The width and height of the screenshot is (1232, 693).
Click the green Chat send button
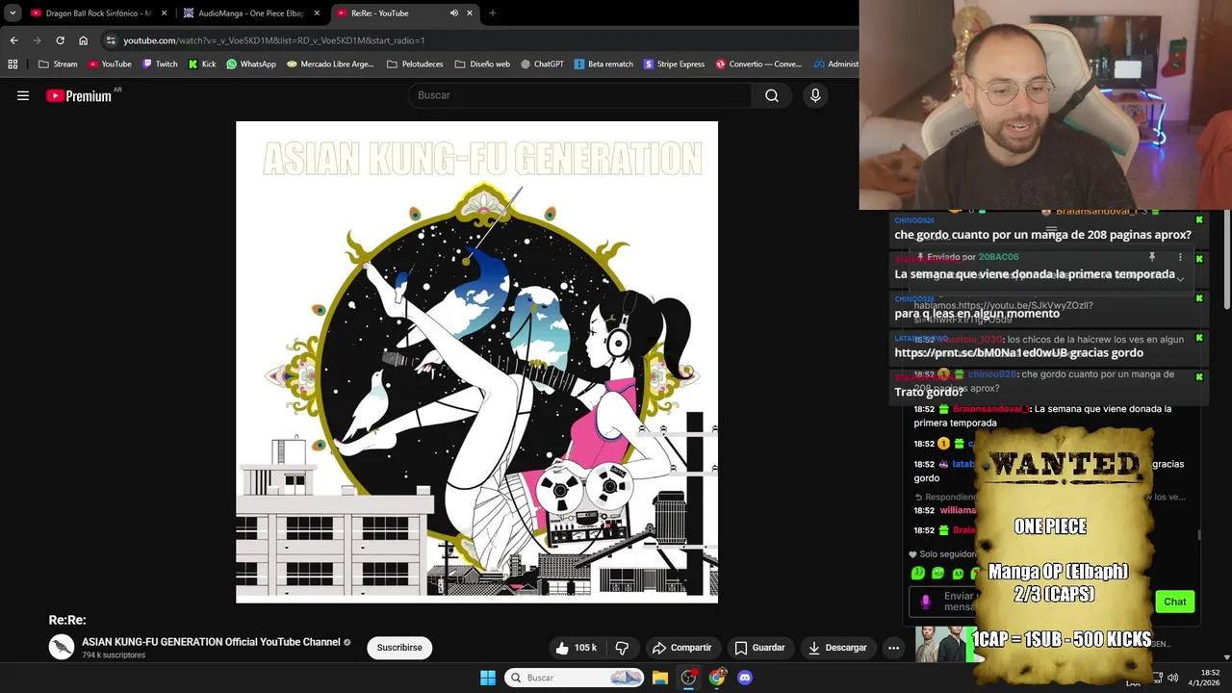point(1175,602)
